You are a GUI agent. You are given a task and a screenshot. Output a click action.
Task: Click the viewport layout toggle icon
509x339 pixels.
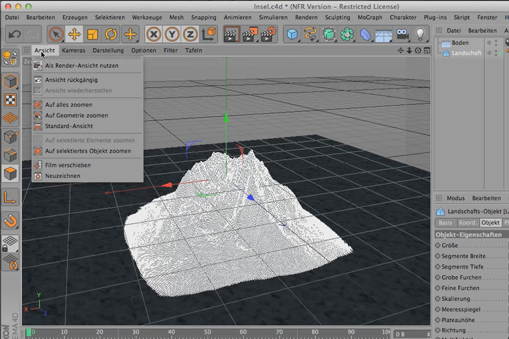pyautogui.click(x=427, y=50)
